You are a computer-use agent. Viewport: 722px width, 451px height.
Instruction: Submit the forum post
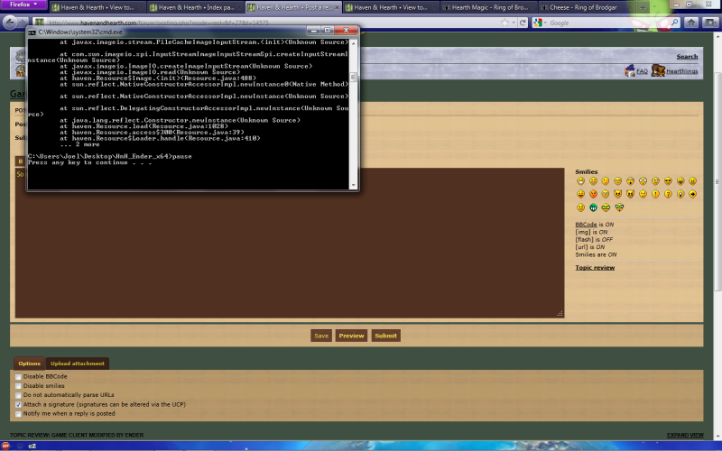click(385, 336)
